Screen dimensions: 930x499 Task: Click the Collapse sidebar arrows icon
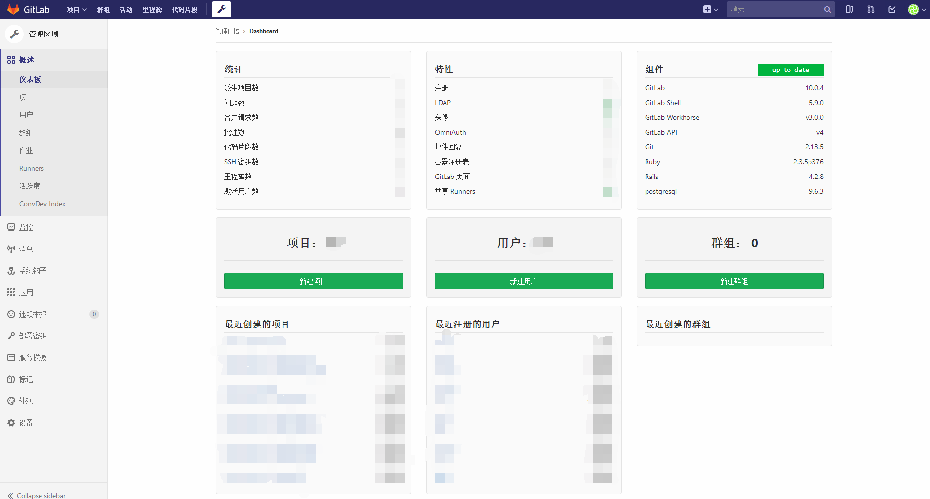point(10,496)
